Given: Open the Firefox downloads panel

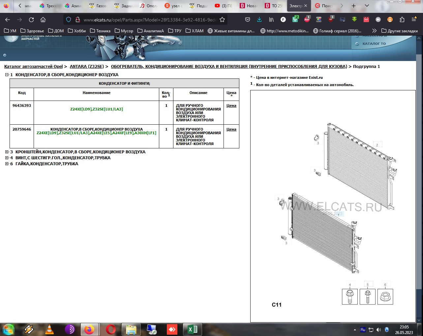Looking at the screenshot, I should [x=259, y=20].
